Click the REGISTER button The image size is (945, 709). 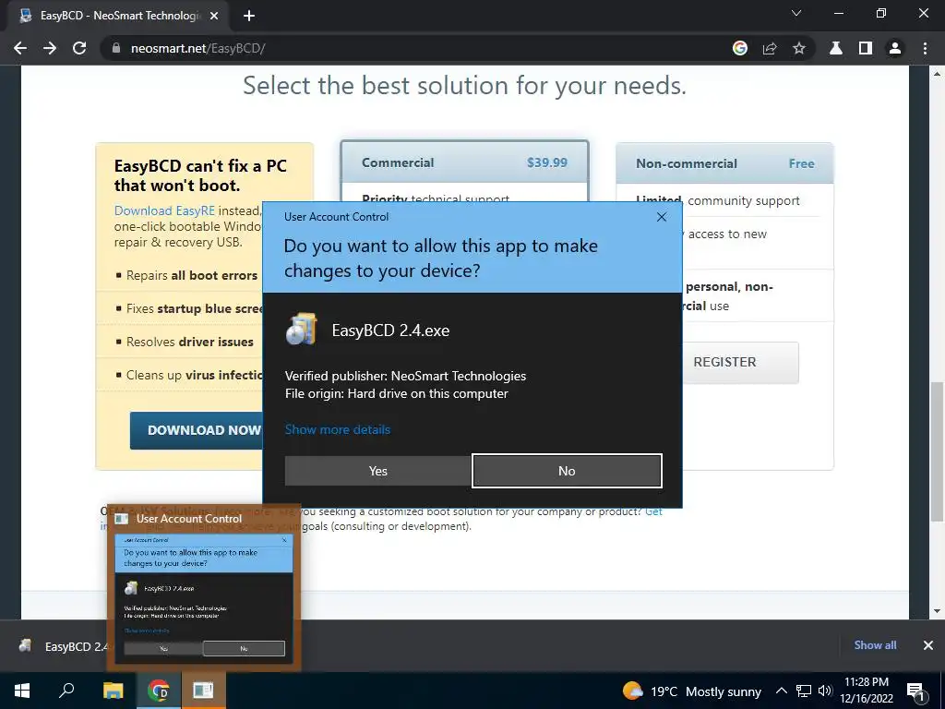point(741,362)
